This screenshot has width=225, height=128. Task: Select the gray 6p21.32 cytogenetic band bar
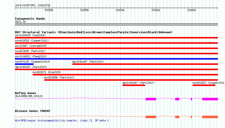coord(116,24)
